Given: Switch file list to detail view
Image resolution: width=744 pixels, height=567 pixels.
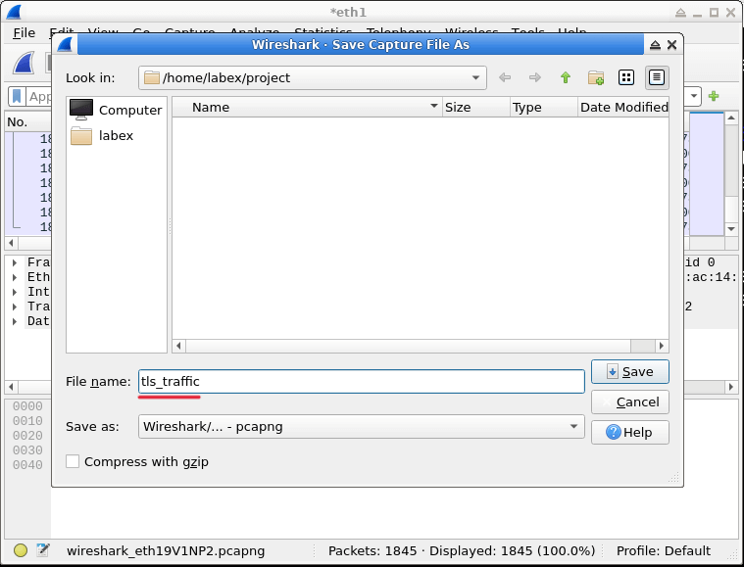Looking at the screenshot, I should click(657, 77).
